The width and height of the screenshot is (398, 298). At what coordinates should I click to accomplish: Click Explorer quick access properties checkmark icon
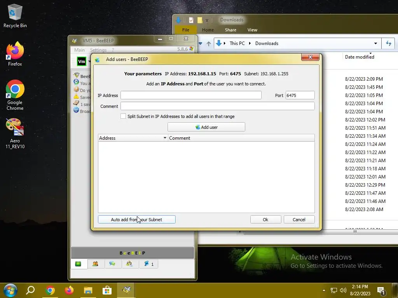191,20
